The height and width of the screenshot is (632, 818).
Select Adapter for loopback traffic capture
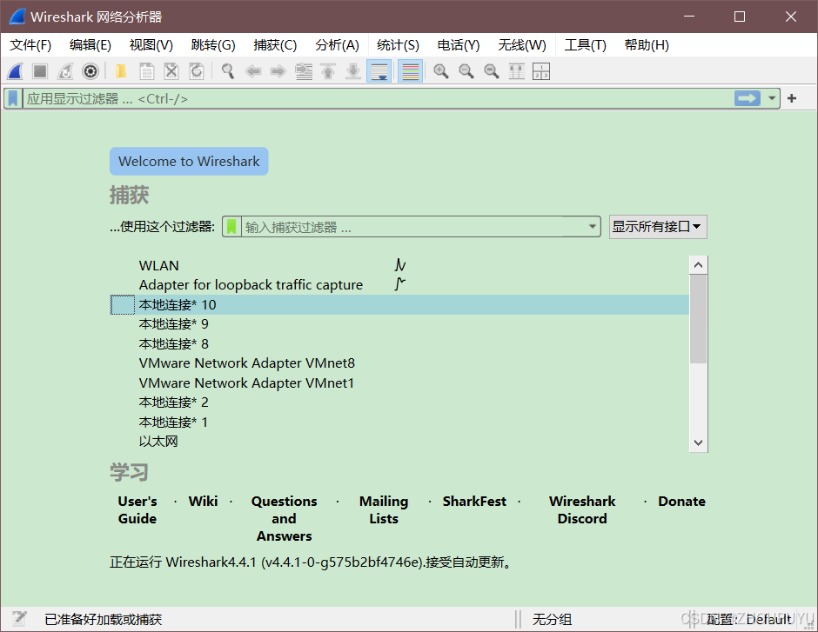pos(399,285)
